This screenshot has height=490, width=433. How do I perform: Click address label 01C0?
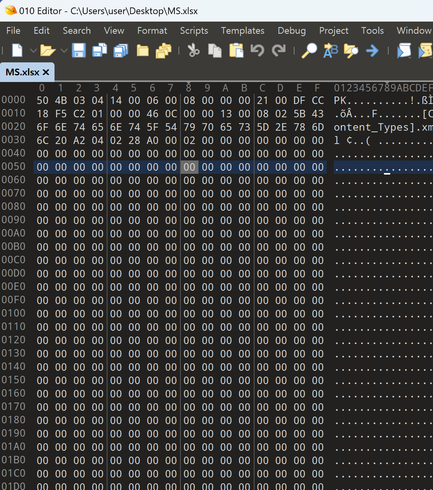click(x=14, y=473)
